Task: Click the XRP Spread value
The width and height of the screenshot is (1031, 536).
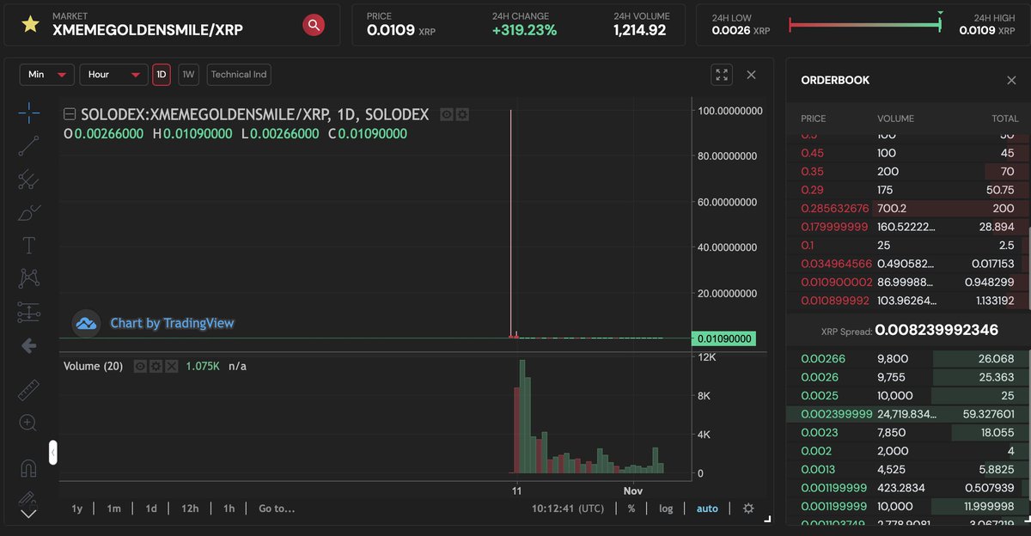Action: pos(937,330)
